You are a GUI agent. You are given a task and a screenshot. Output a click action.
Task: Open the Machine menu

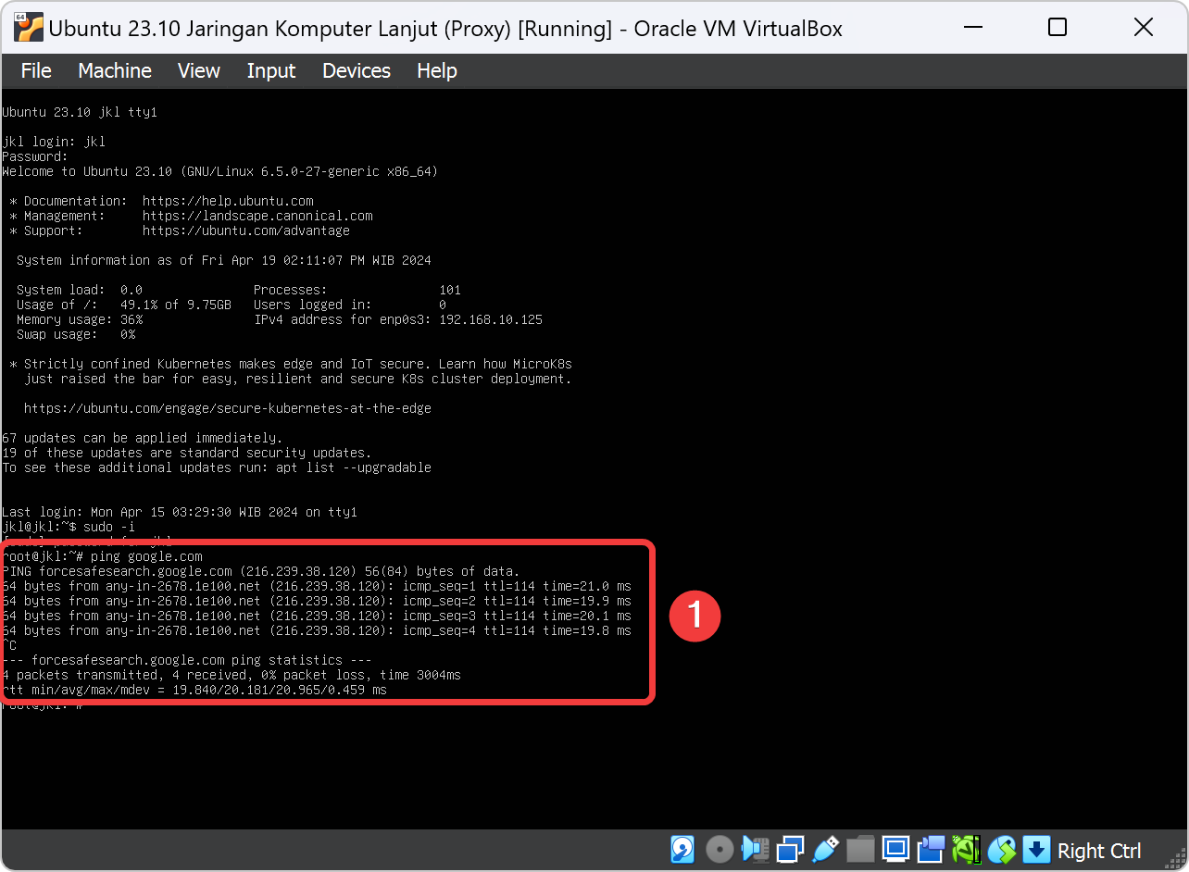click(115, 70)
